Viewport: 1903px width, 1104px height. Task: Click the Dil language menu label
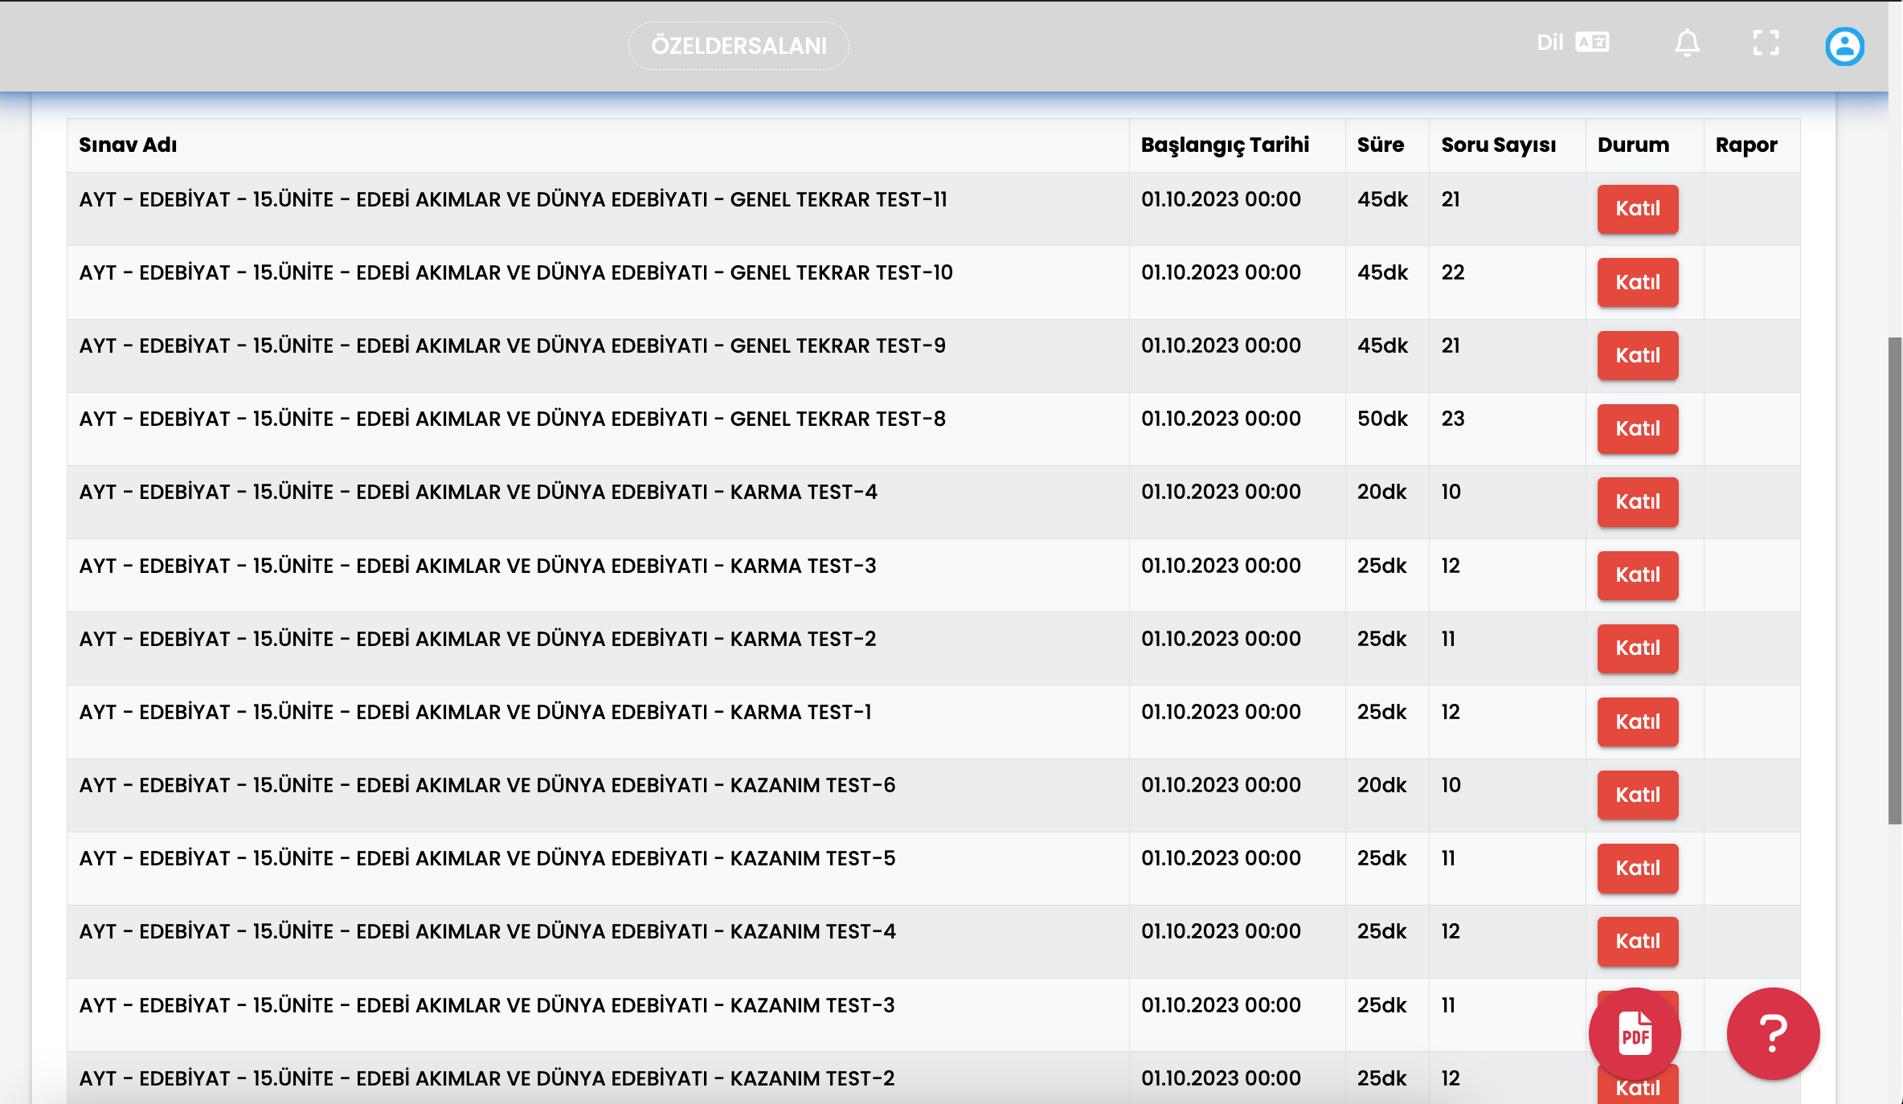coord(1549,43)
